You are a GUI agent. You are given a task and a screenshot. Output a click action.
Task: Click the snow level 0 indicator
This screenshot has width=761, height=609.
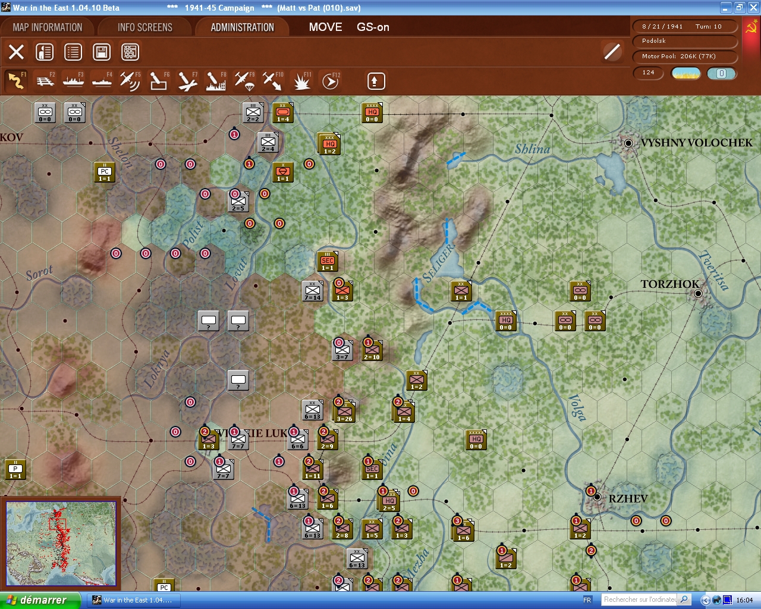pyautogui.click(x=722, y=73)
